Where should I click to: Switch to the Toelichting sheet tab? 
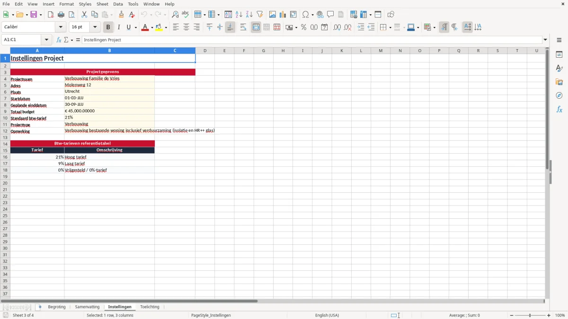[x=150, y=307]
